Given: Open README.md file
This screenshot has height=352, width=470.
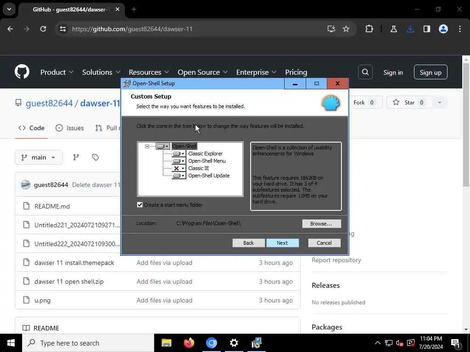Looking at the screenshot, I should click(52, 206).
